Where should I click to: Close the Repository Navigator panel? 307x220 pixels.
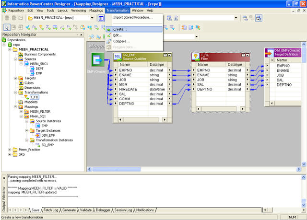point(82,35)
